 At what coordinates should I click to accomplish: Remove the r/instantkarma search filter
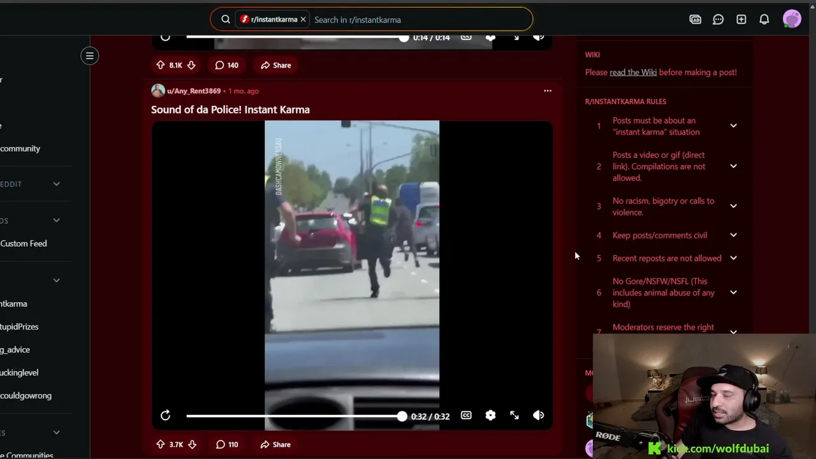click(x=303, y=20)
